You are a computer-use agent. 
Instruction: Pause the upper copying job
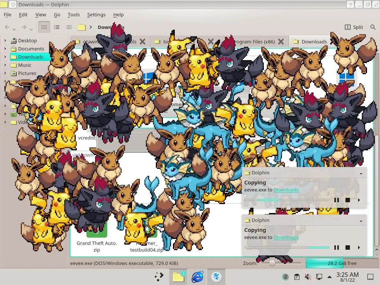point(336,200)
